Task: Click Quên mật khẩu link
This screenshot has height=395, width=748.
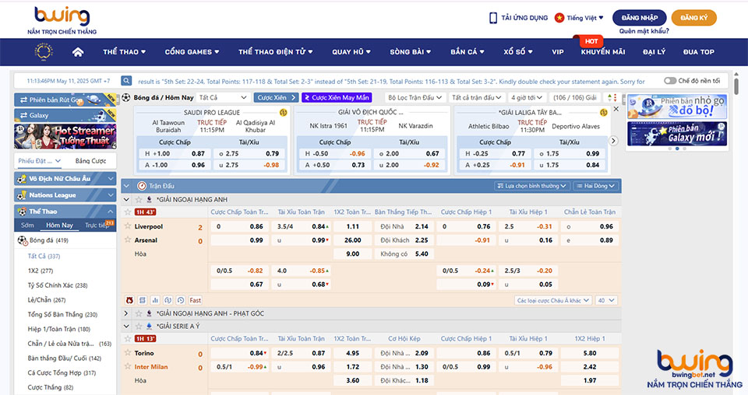Action: coord(644,32)
